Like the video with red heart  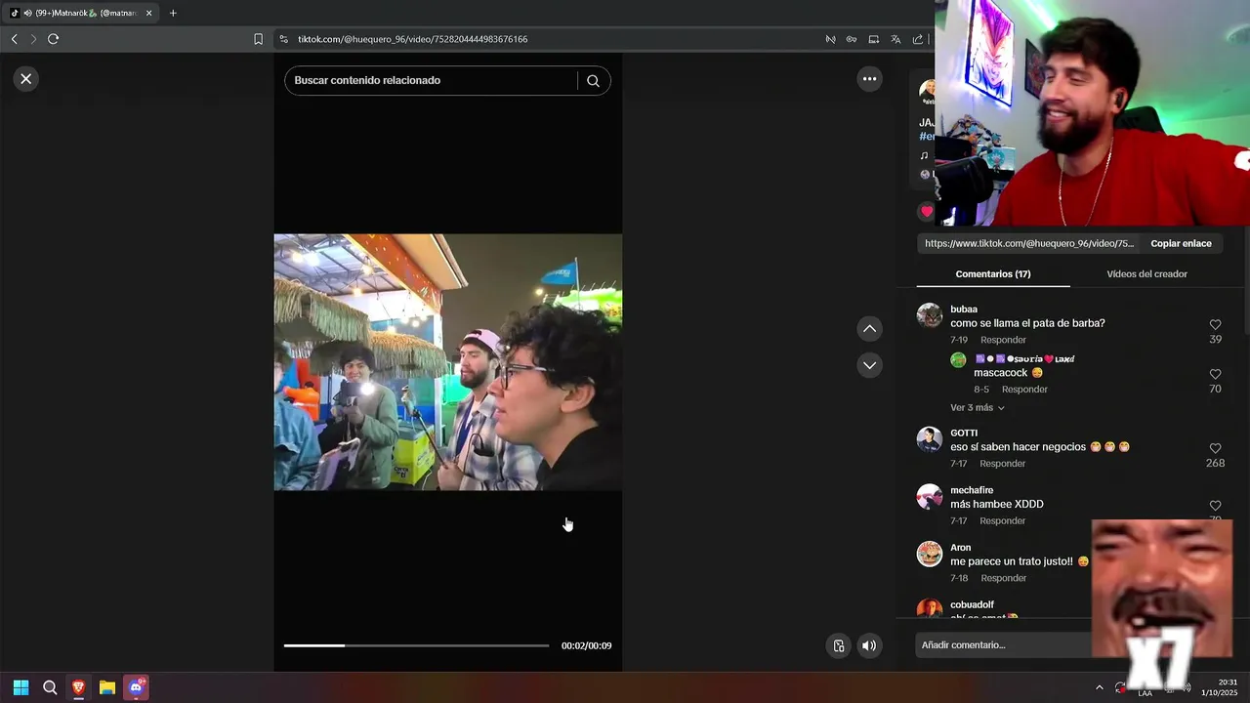click(x=927, y=211)
